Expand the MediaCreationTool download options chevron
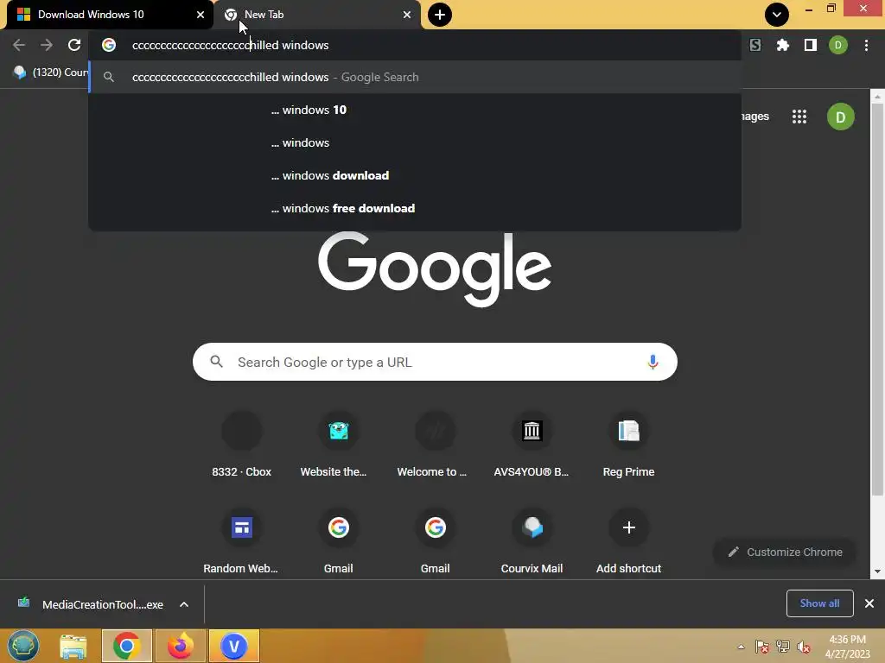Viewport: 885px width, 663px height. coord(184,604)
